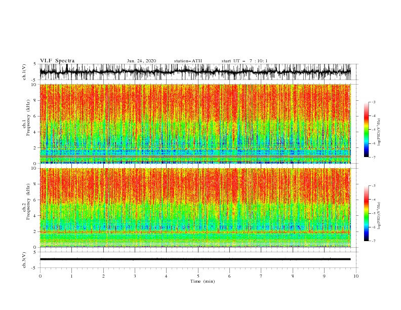Click the ch.1 frequency tick "6"
Viewport: 401px width, 310px height.
tap(35, 116)
